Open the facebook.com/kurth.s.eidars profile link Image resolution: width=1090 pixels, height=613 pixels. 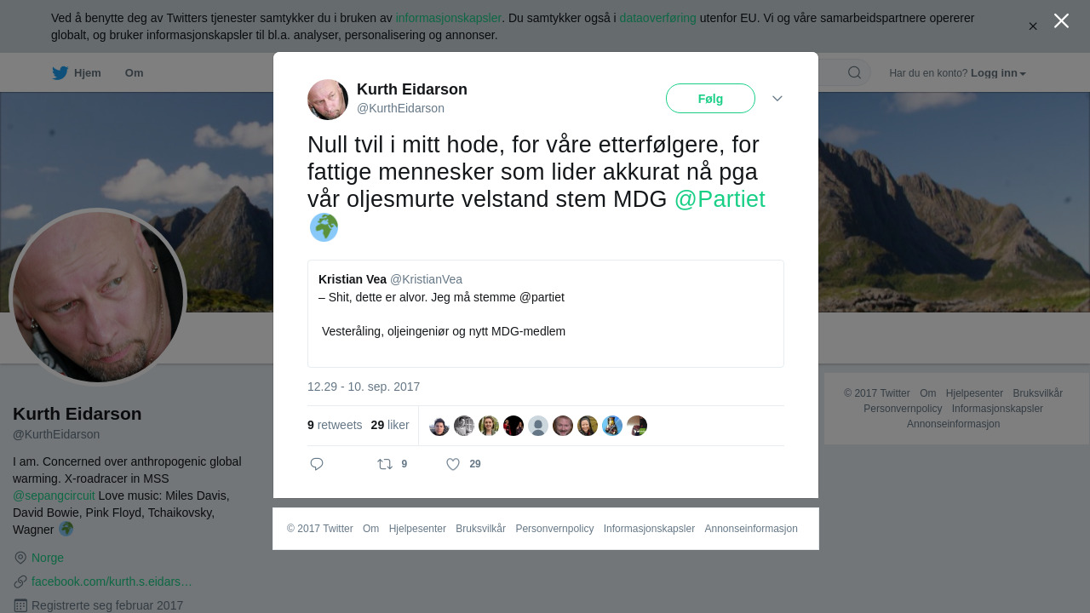point(112,581)
